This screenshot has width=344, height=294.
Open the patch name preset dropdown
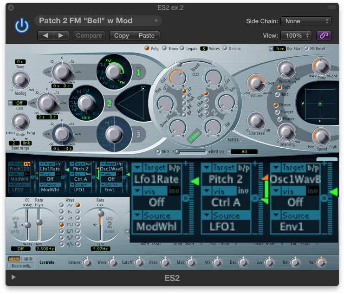click(98, 20)
